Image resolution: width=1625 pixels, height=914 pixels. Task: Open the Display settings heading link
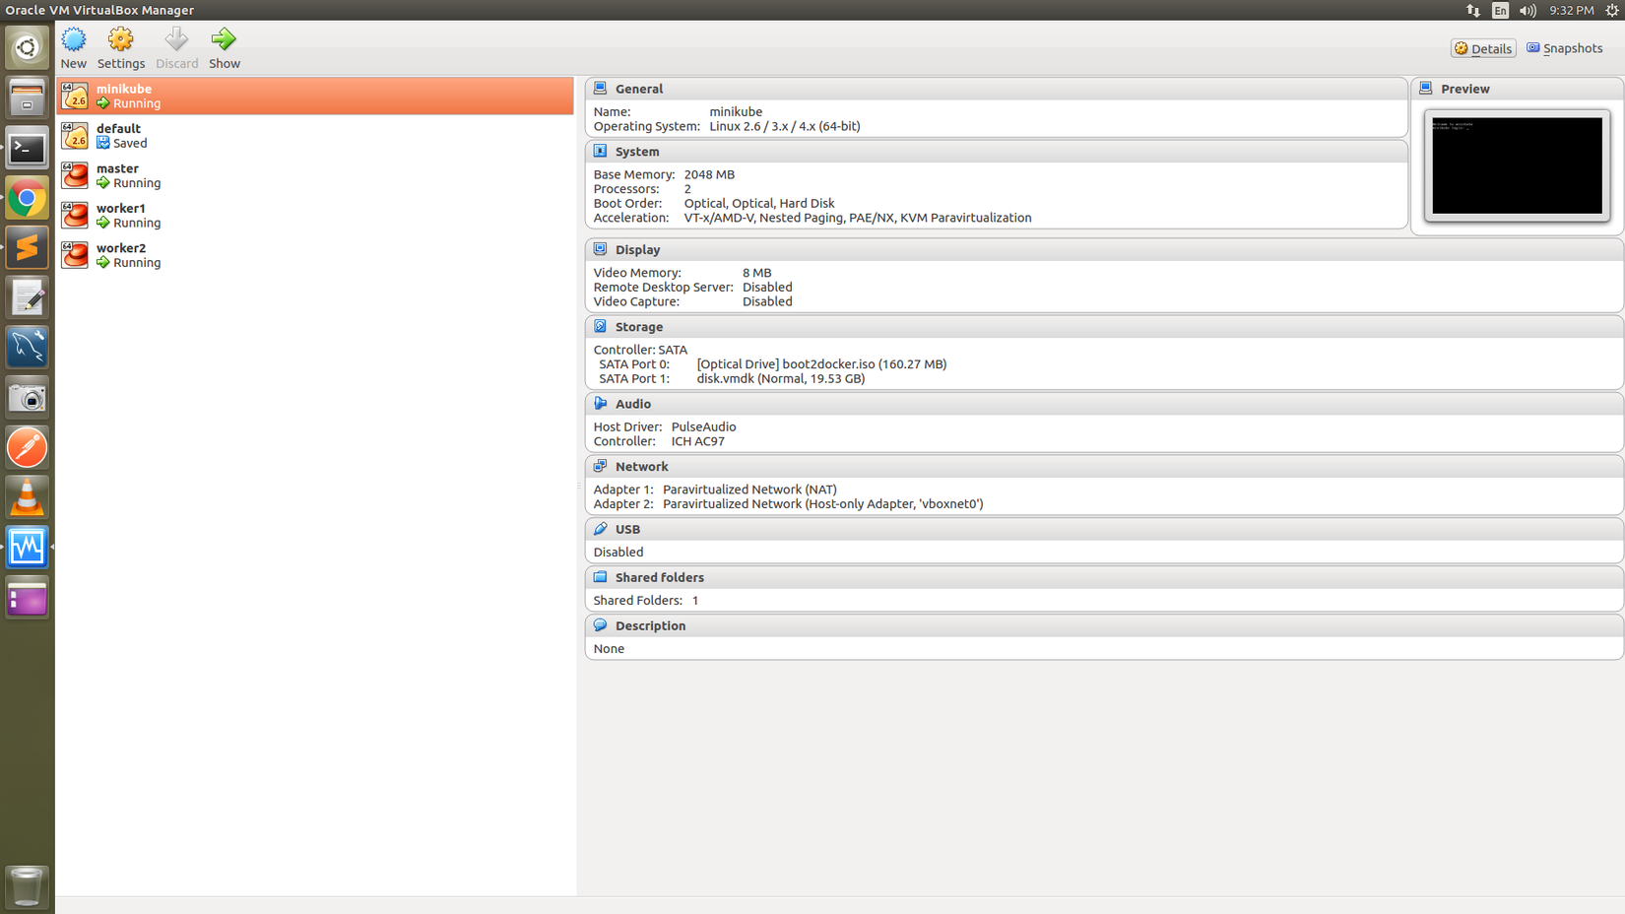tap(638, 250)
